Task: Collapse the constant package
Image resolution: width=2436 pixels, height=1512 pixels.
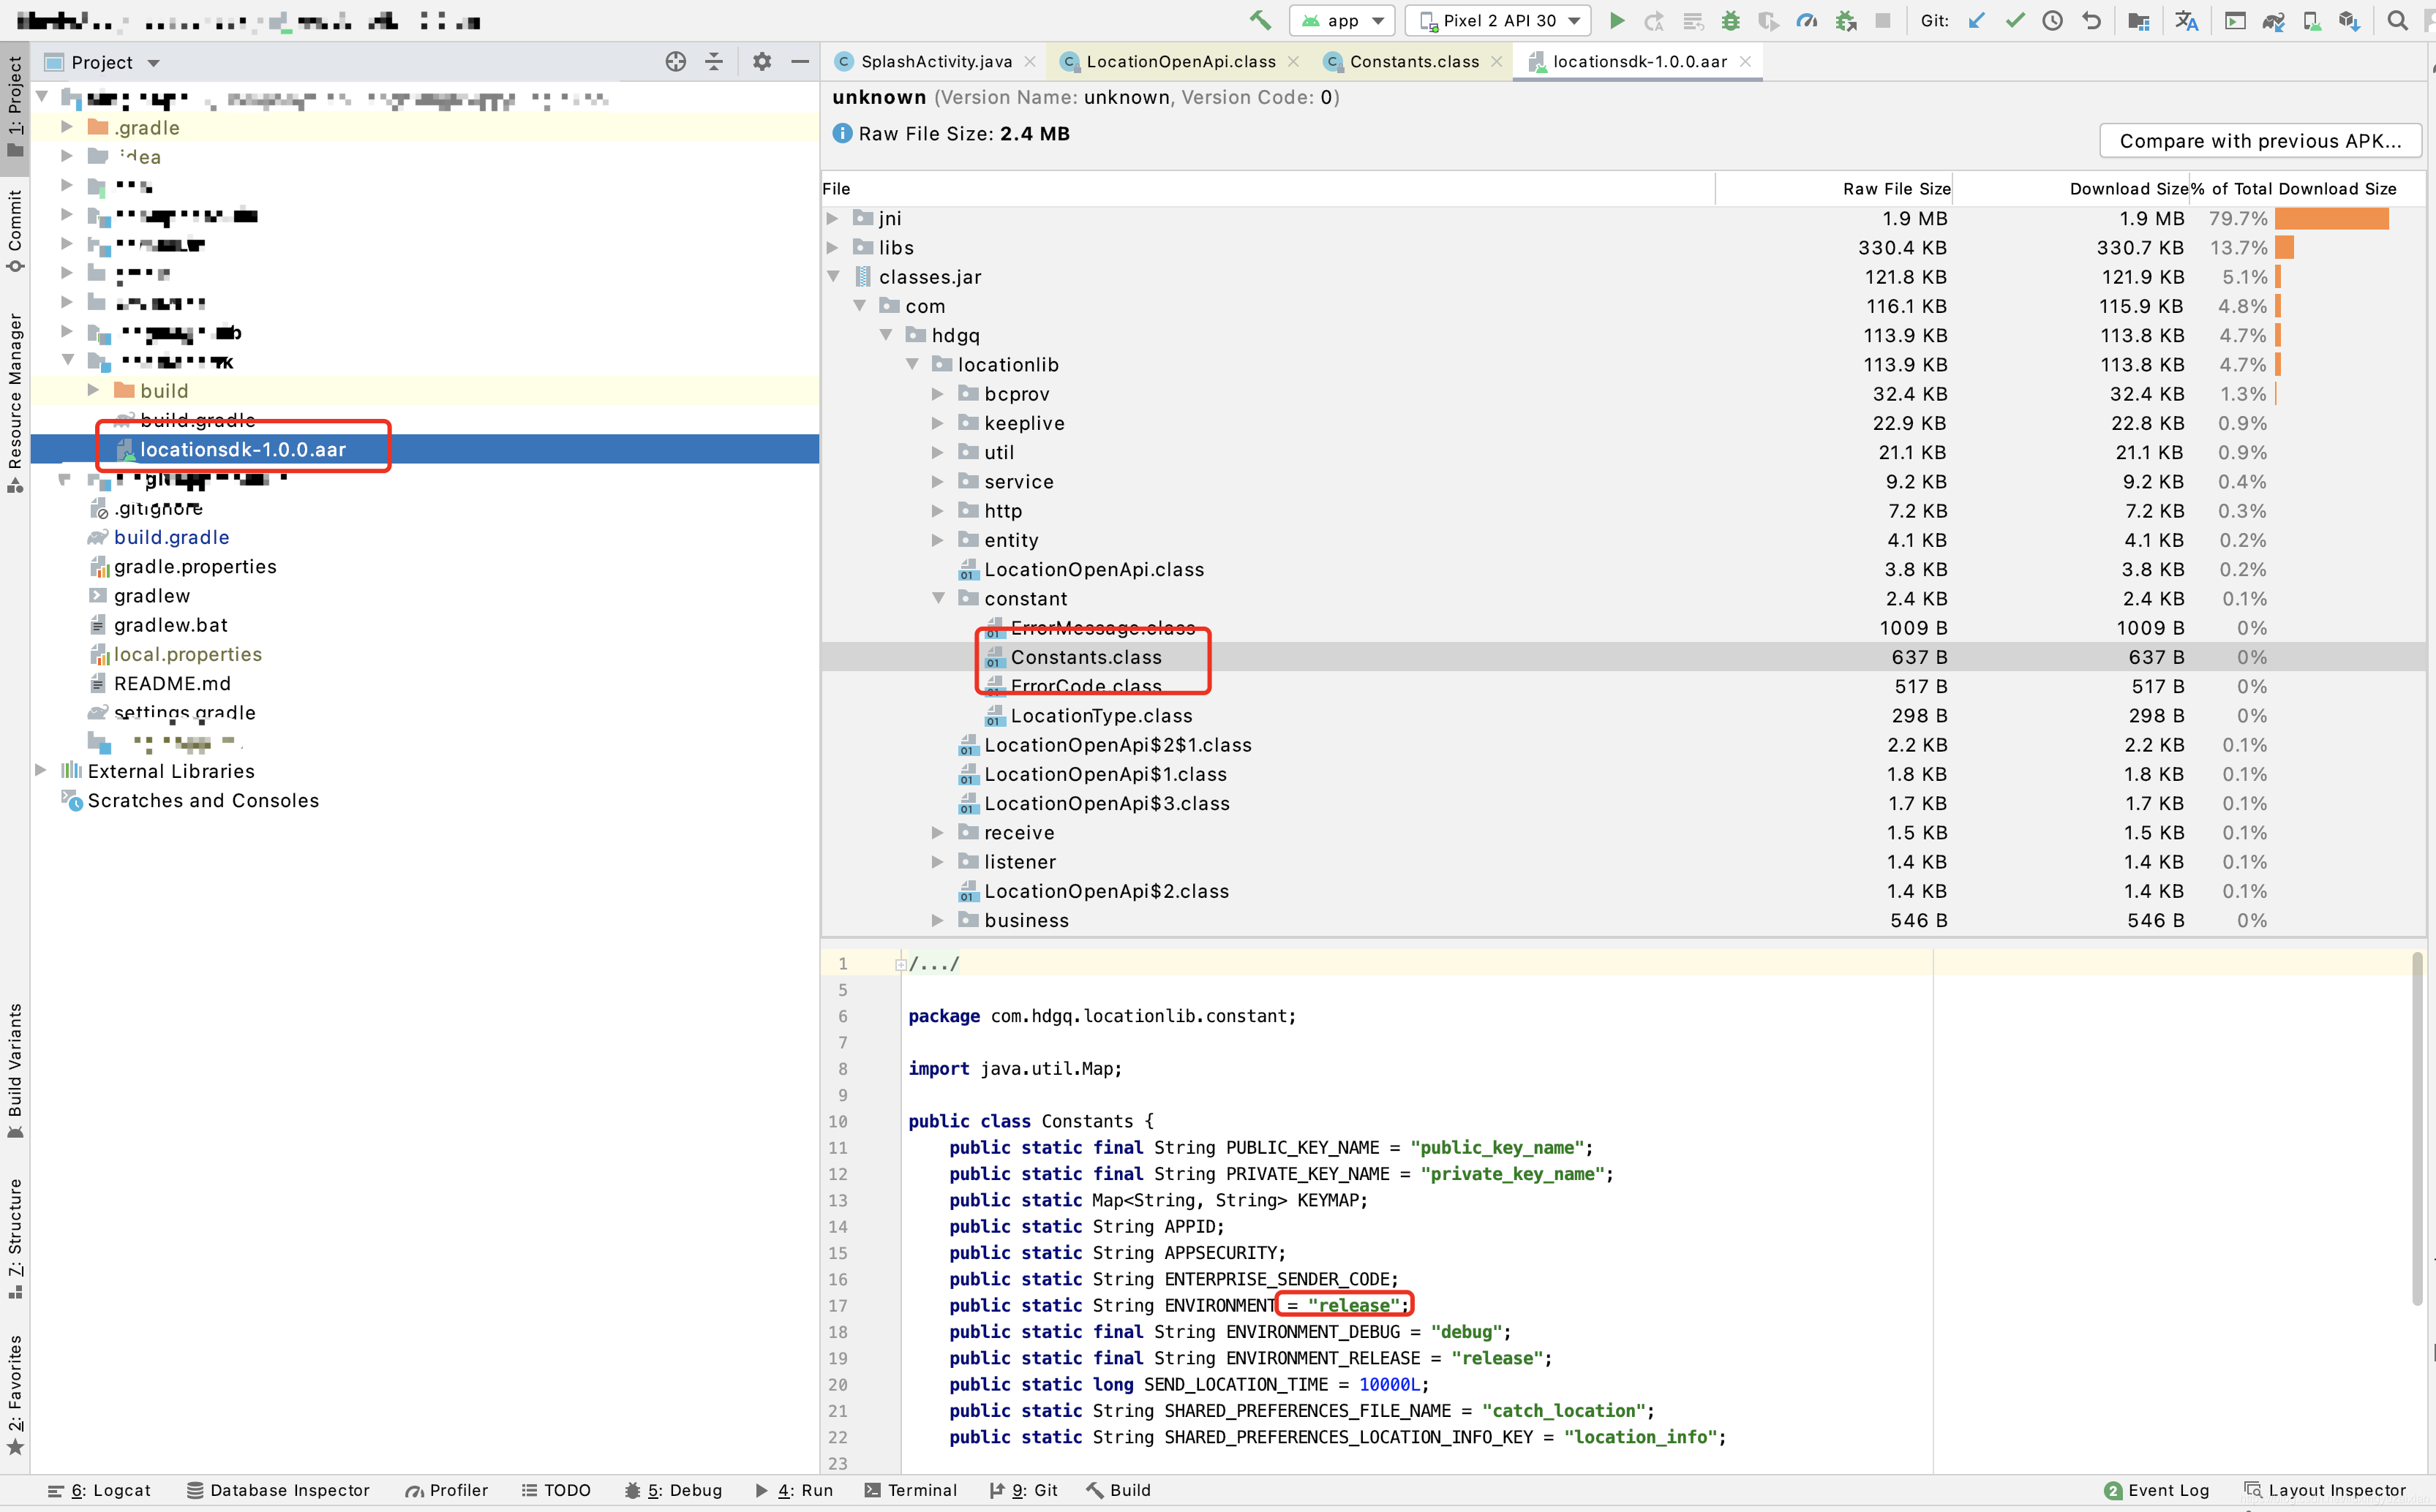Action: (x=939, y=598)
